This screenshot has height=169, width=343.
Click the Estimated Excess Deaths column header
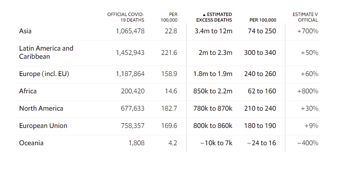214,17
